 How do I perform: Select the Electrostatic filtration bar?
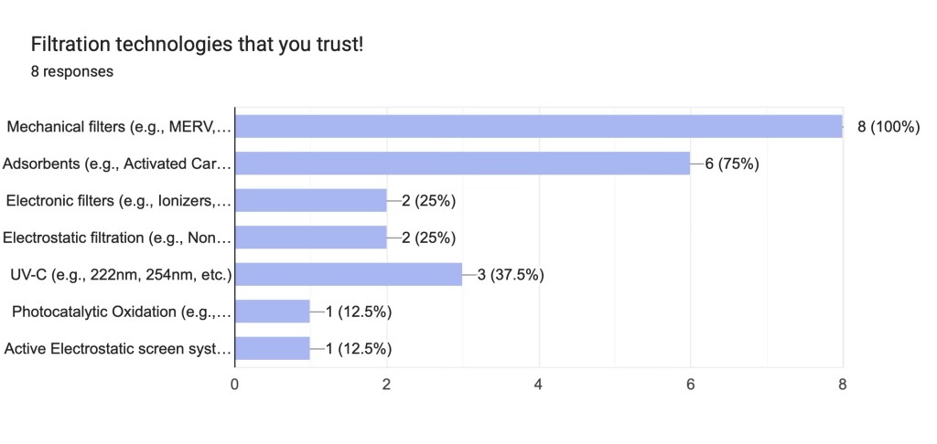[x=311, y=238]
